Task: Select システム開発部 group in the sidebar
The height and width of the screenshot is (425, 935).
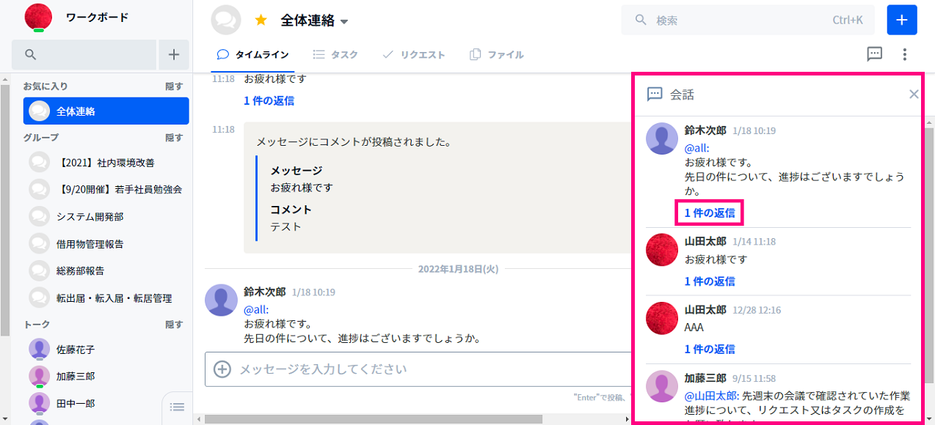Action: pyautogui.click(x=90, y=217)
